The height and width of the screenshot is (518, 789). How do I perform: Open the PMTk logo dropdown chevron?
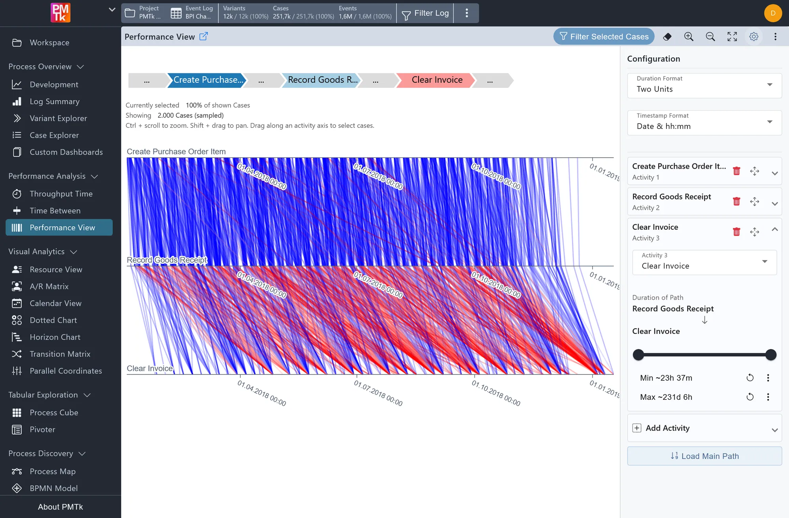pyautogui.click(x=112, y=10)
